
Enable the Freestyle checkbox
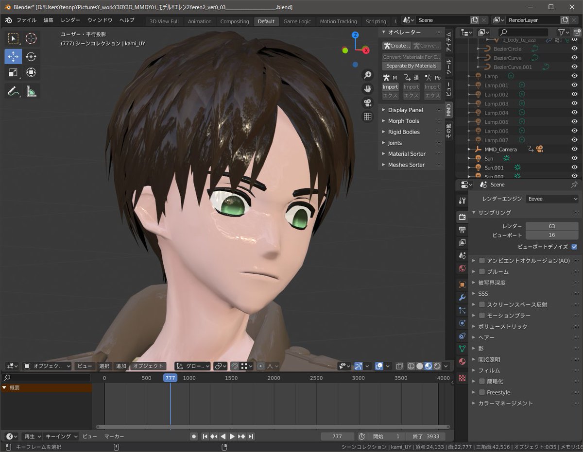(482, 392)
